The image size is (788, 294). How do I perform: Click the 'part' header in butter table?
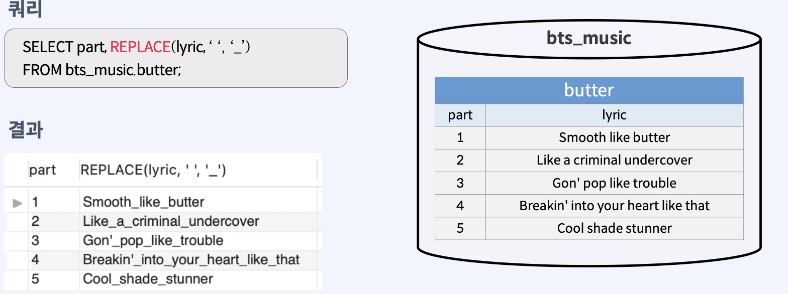[460, 115]
